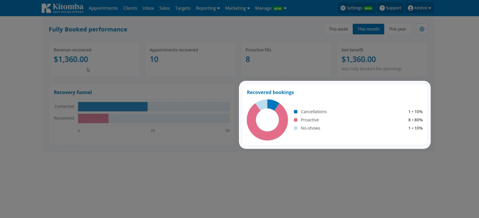Open the Keshni account dropdown arrow
This screenshot has height=218, width=479.
coord(430,8)
